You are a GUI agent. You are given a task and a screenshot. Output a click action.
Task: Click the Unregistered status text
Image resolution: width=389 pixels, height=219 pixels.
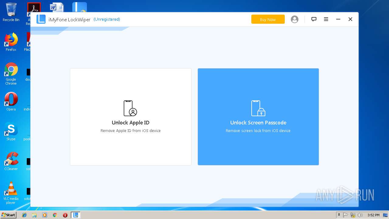107,19
